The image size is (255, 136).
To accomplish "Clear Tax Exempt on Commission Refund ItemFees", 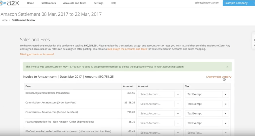I will tap(225, 114).
